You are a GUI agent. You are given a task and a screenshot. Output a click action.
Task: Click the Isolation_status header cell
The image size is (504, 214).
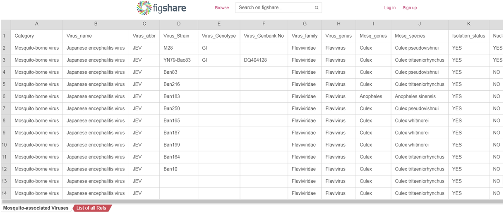point(468,36)
